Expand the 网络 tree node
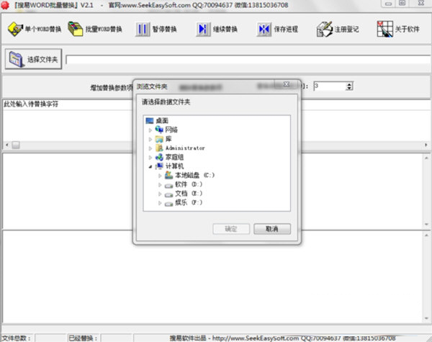This screenshot has height=342, width=432. tap(150, 130)
